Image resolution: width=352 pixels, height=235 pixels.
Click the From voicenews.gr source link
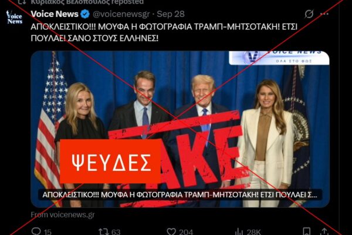click(63, 215)
